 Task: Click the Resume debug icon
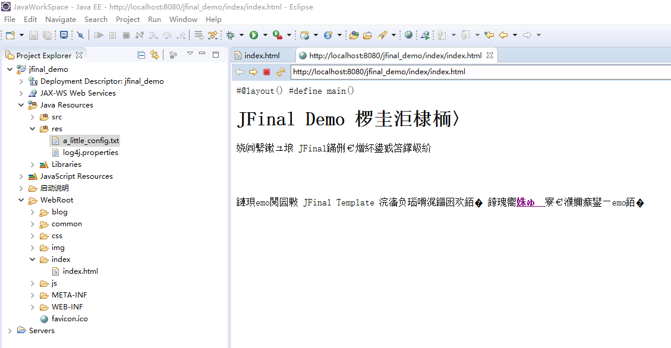tap(99, 35)
